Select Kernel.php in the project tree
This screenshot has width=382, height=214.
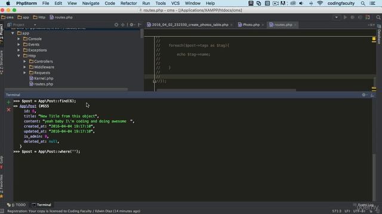(x=41, y=78)
